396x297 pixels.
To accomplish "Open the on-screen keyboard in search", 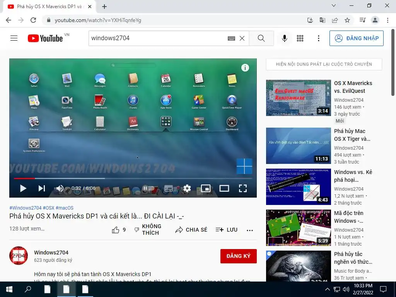I will pyautogui.click(x=231, y=38).
